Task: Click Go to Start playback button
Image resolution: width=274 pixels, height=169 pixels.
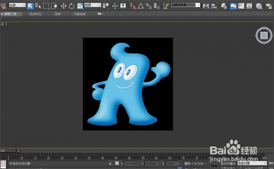Action: click(271, 163)
